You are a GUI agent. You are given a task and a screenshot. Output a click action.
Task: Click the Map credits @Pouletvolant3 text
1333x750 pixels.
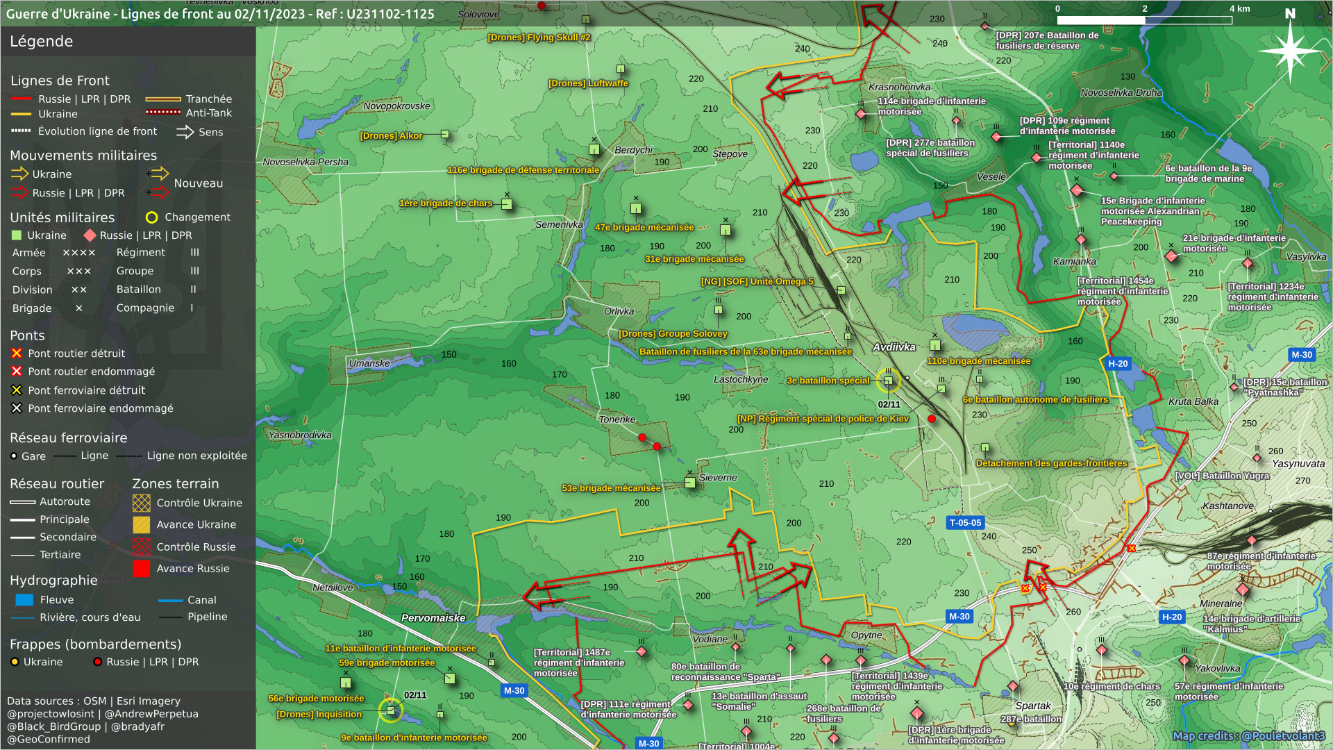pyautogui.click(x=1248, y=735)
